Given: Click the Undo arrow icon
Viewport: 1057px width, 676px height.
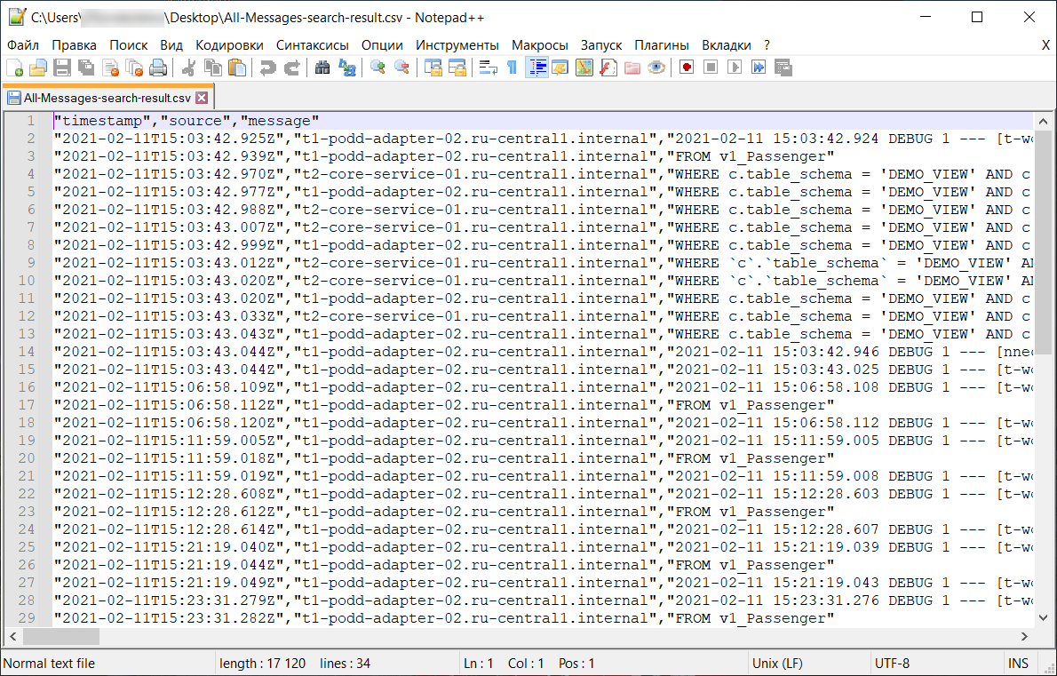Looking at the screenshot, I should coord(267,68).
